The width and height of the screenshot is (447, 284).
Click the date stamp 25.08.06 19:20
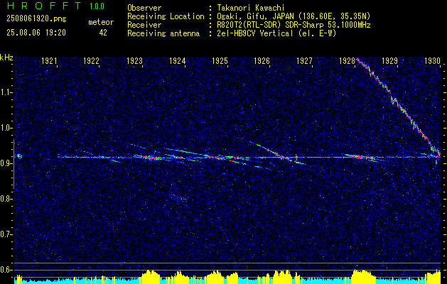pyautogui.click(x=36, y=33)
